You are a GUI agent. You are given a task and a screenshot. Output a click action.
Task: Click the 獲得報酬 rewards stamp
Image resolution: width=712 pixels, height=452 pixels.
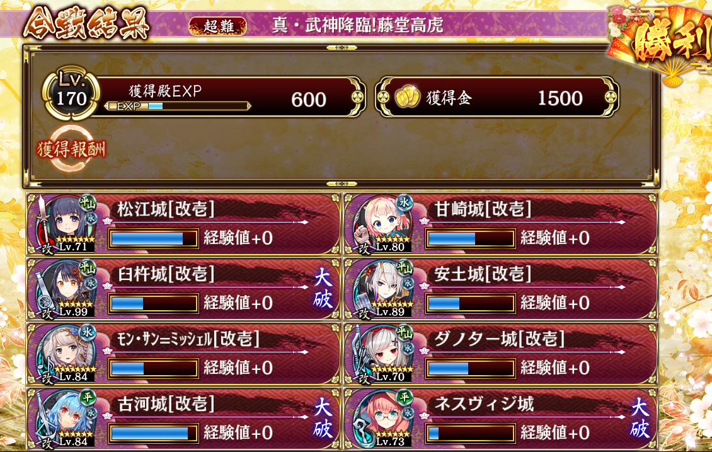pos(71,149)
